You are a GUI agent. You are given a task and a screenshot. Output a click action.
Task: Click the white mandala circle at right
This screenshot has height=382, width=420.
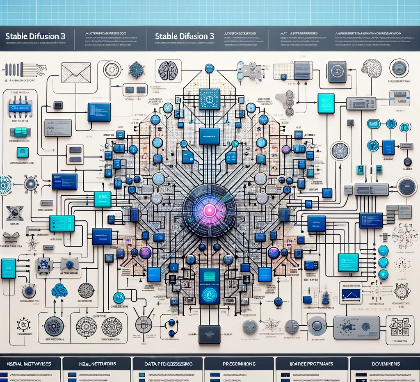pyautogui.click(x=340, y=151)
